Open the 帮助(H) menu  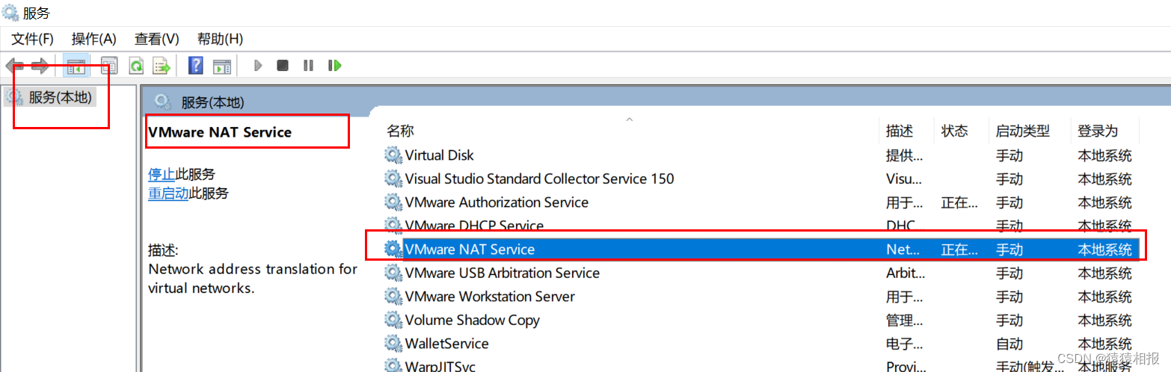[220, 39]
